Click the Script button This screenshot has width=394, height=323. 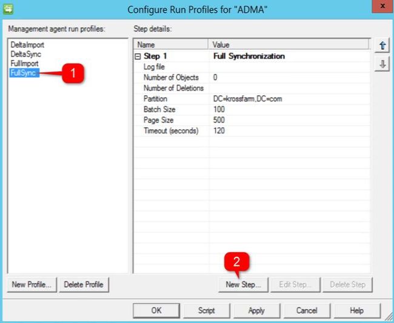pyautogui.click(x=207, y=310)
